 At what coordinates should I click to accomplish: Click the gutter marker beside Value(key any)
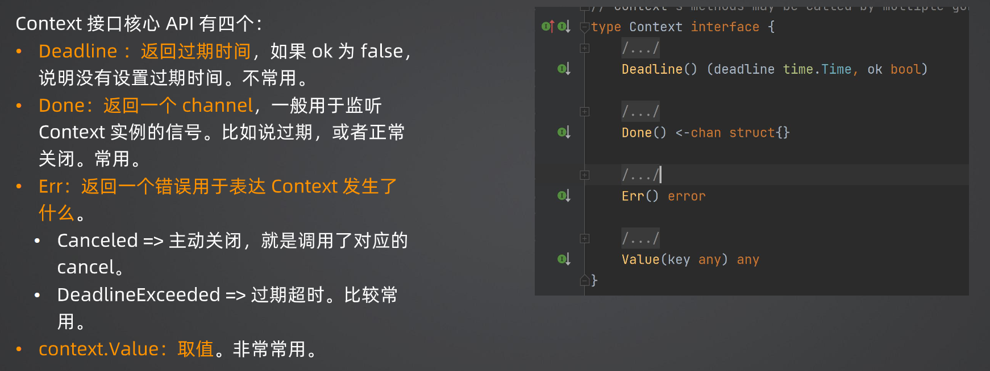[564, 259]
